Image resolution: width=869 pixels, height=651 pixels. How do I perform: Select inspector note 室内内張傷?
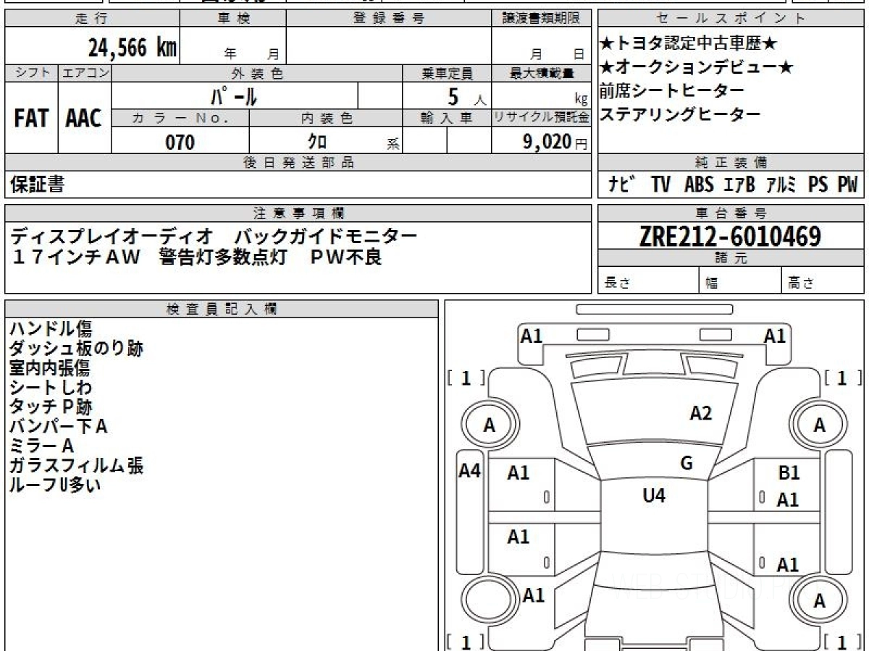coord(50,368)
